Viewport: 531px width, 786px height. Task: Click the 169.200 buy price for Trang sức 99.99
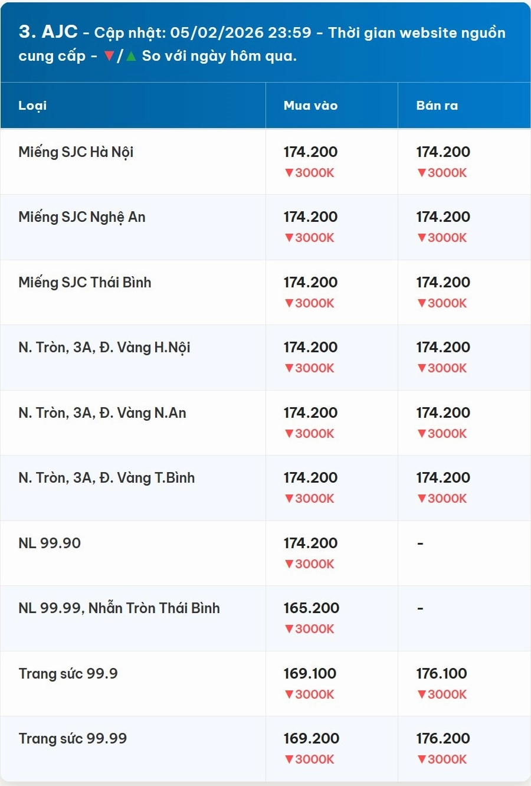coord(312,738)
